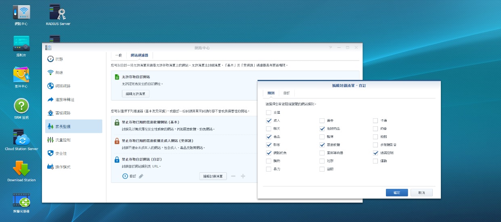Screen dimensions: 501x222
Task: Enable the 賭博 gambling category checkbox
Action: click(322, 137)
